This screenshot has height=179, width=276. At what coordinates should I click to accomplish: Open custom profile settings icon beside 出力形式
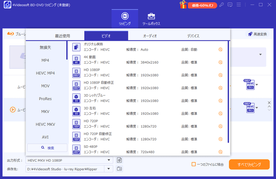[x=119, y=160]
